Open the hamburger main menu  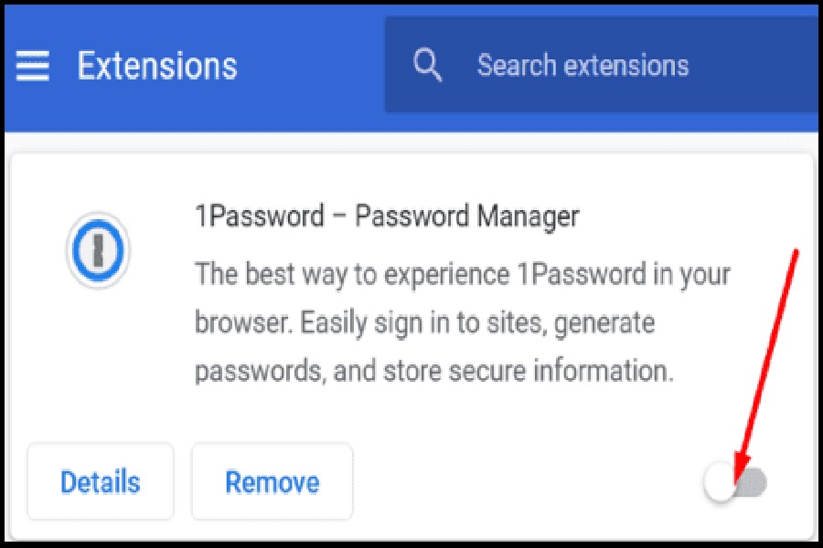point(33,66)
